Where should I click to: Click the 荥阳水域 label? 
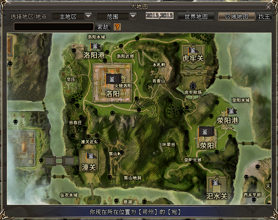click(241, 100)
